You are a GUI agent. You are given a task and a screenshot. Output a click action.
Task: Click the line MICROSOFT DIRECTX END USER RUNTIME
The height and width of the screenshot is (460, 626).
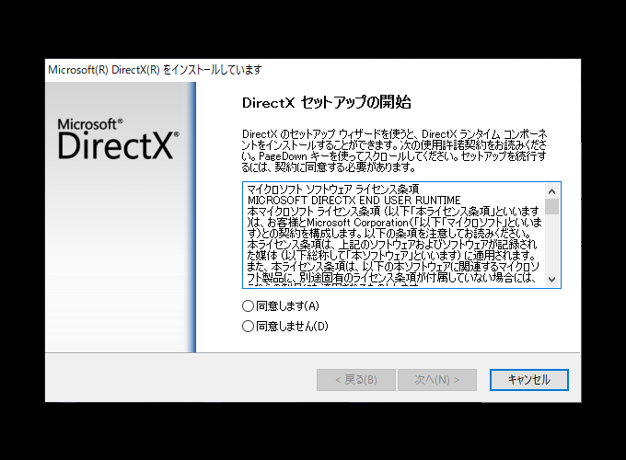(354, 200)
